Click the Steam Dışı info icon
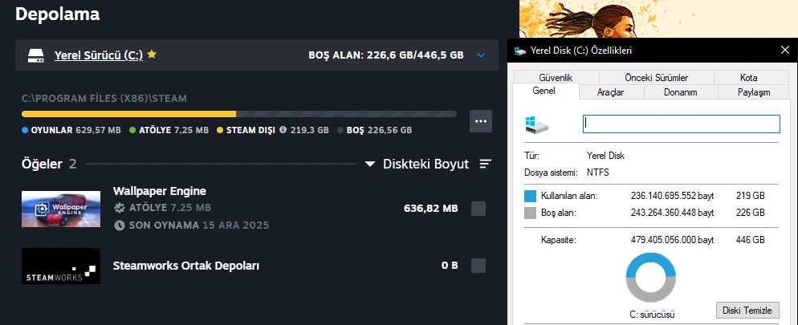 pos(283,130)
